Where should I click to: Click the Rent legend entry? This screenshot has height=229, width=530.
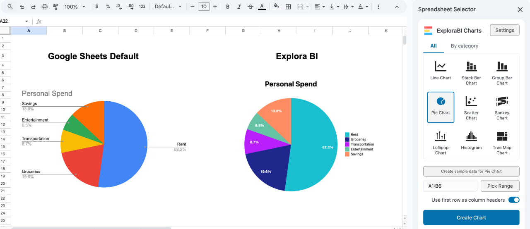[x=352, y=134]
